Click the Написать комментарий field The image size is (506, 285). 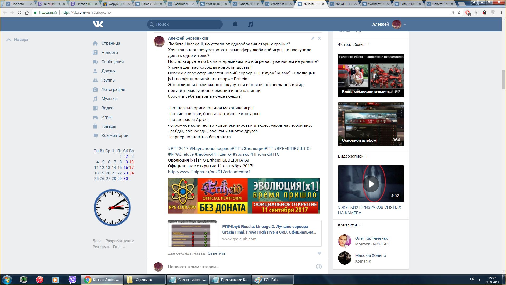coord(240,267)
